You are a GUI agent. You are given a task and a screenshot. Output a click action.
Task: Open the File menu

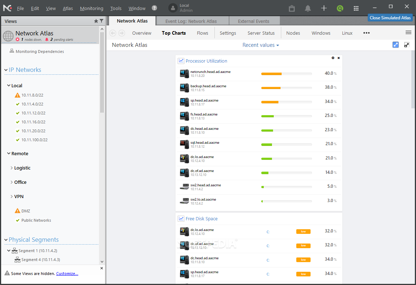tap(20, 8)
